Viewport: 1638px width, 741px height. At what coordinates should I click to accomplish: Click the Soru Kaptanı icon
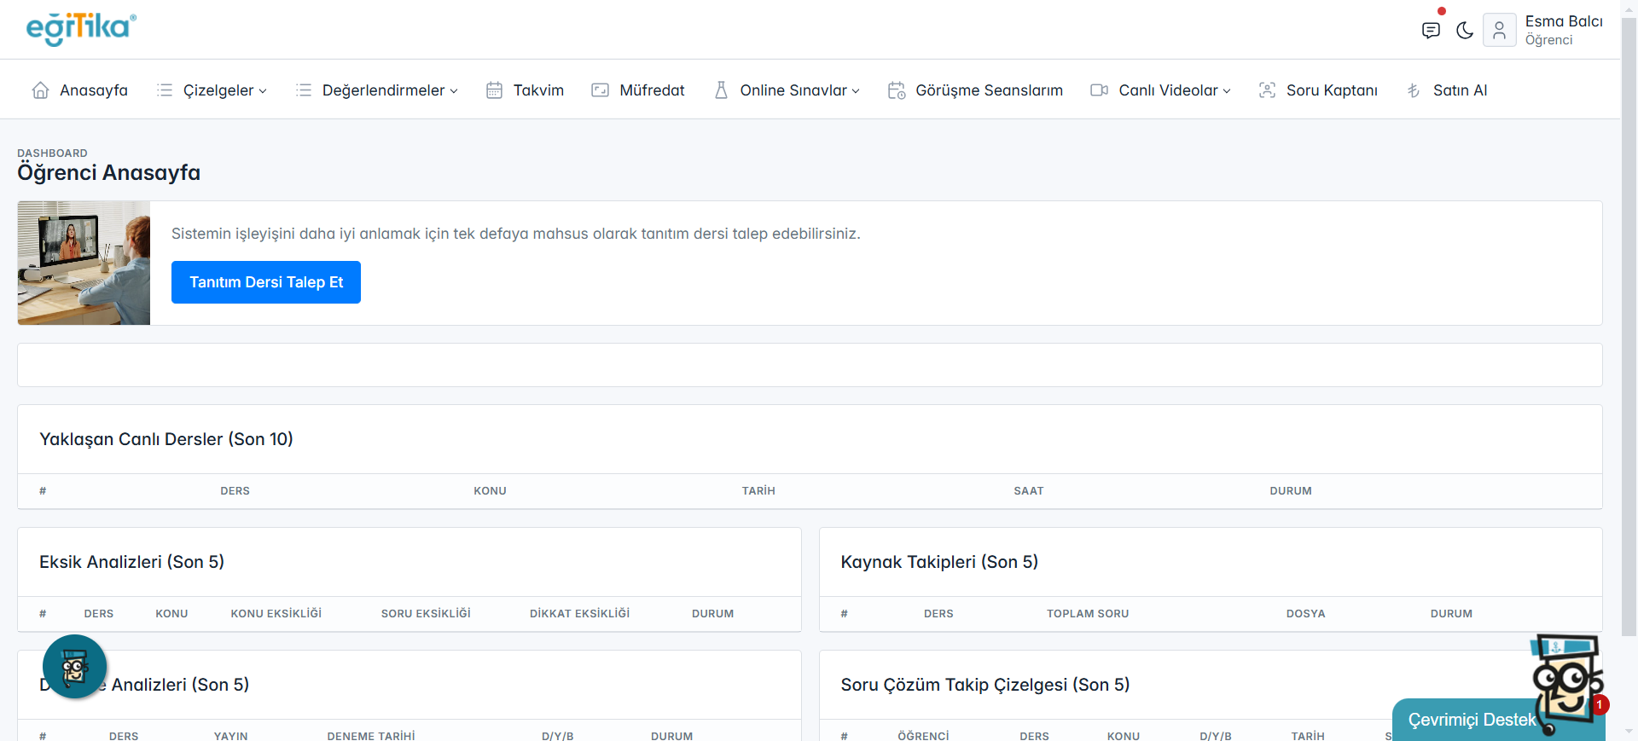tap(1268, 90)
